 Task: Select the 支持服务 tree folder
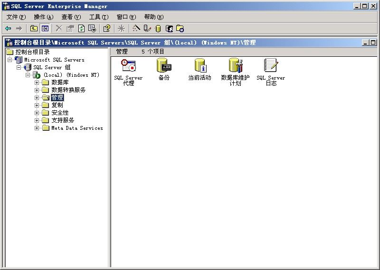coord(63,120)
